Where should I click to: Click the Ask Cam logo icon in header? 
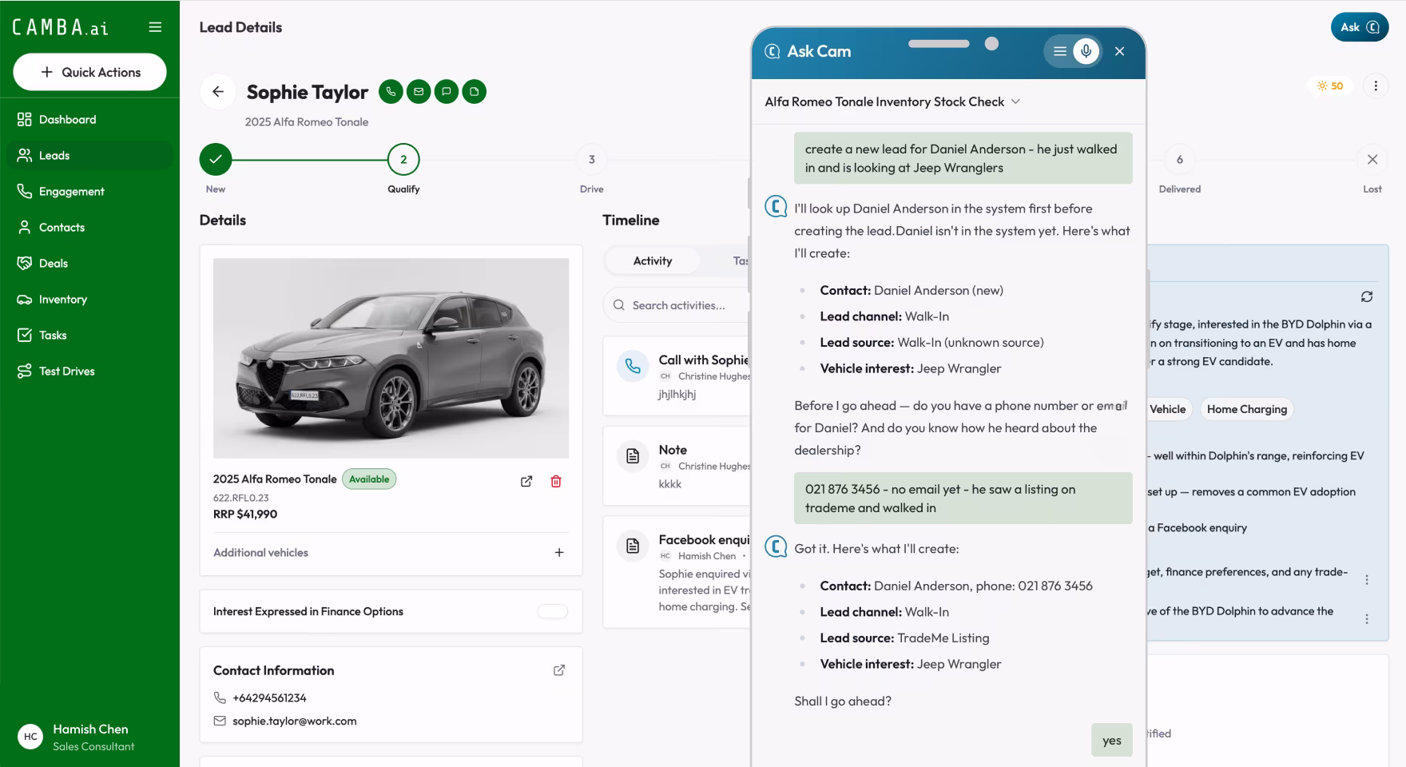coord(773,51)
